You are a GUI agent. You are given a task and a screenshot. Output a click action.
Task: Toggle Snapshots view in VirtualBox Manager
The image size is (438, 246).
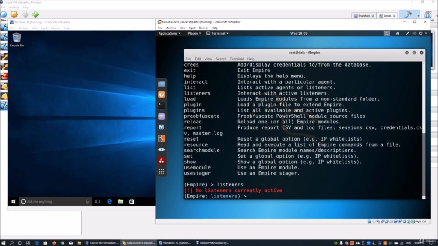364,16
